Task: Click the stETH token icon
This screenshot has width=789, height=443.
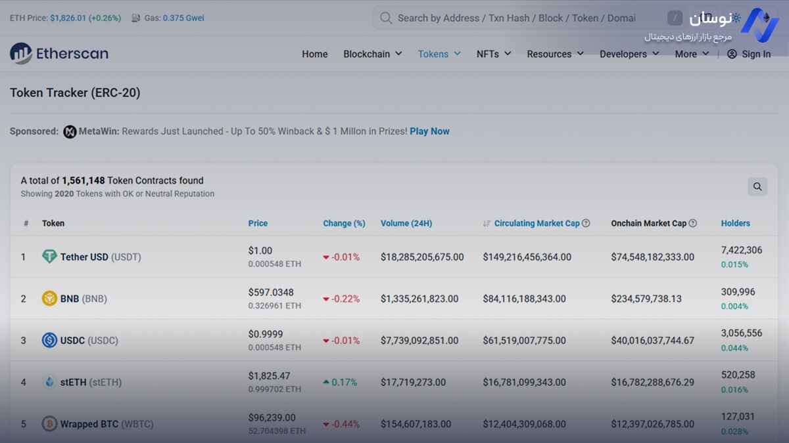Action: pyautogui.click(x=49, y=382)
